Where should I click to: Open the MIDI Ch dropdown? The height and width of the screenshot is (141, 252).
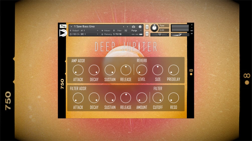[x=97, y=34]
